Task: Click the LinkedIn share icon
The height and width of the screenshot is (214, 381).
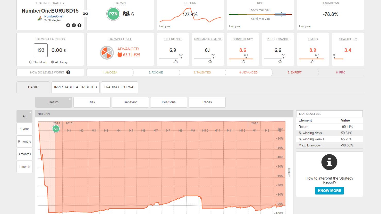Action: point(74,25)
